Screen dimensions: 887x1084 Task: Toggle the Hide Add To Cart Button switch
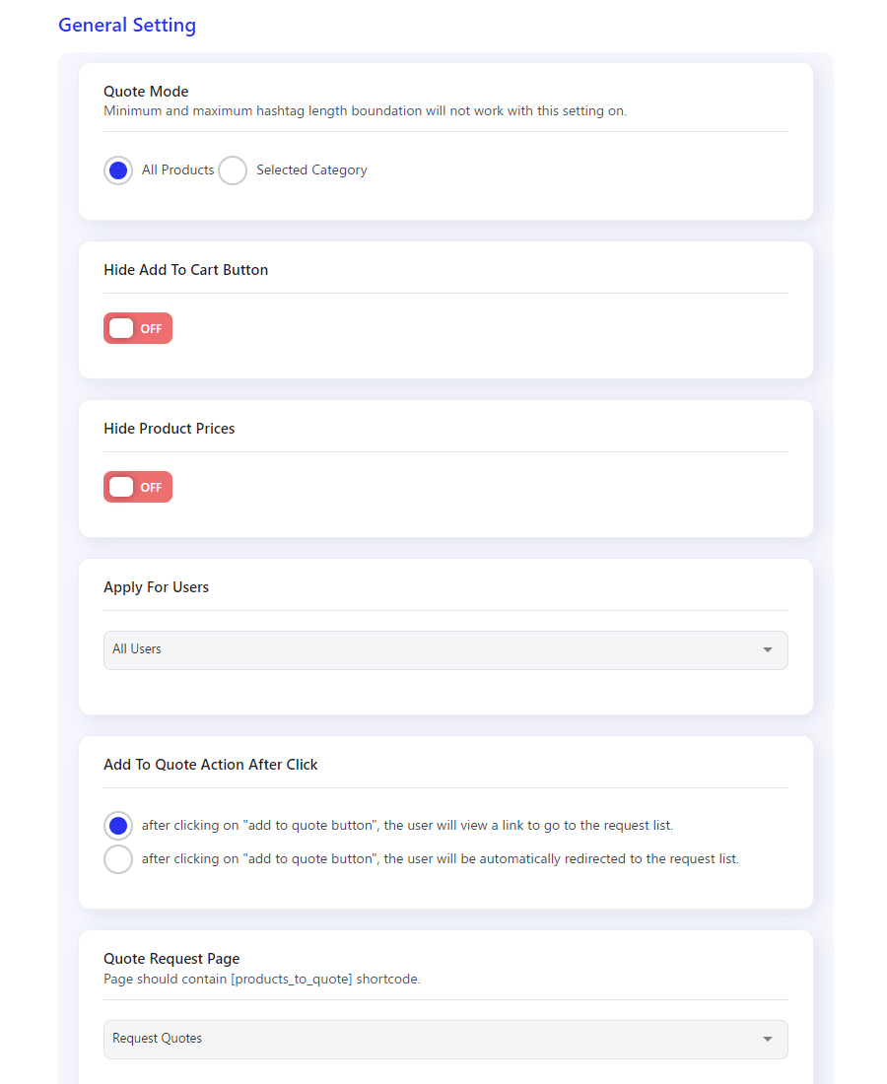[138, 328]
